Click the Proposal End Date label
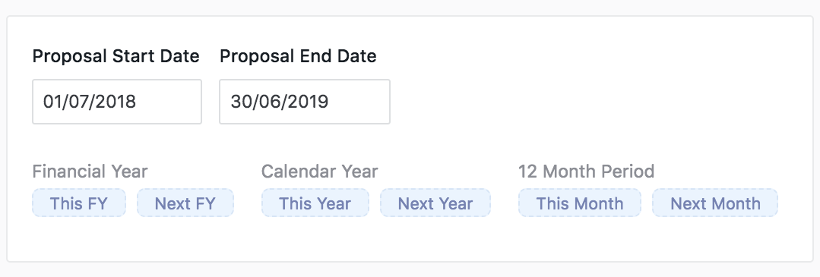820x277 pixels. (x=298, y=56)
